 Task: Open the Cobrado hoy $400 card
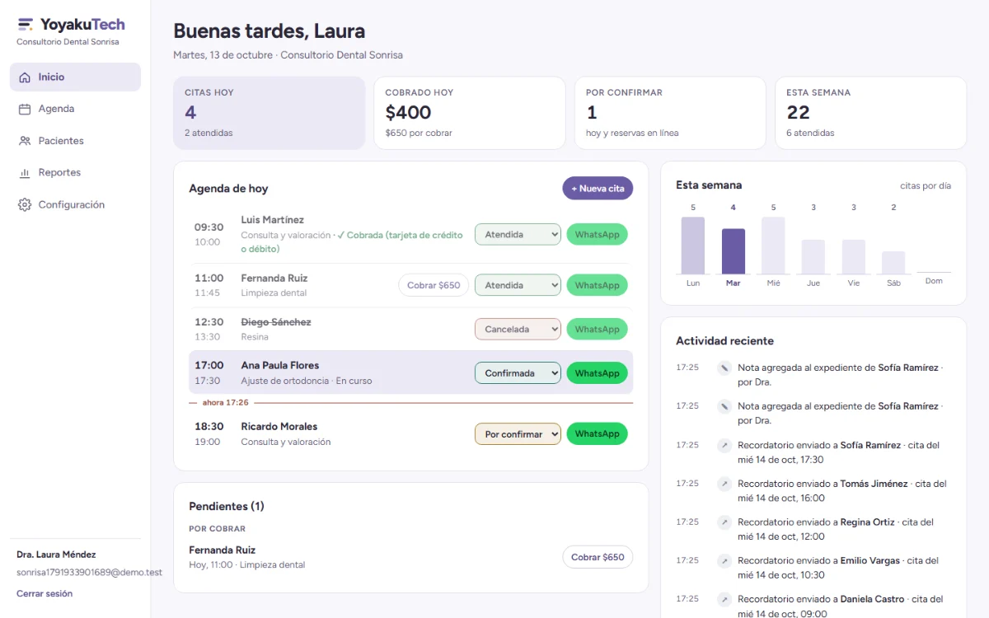470,113
